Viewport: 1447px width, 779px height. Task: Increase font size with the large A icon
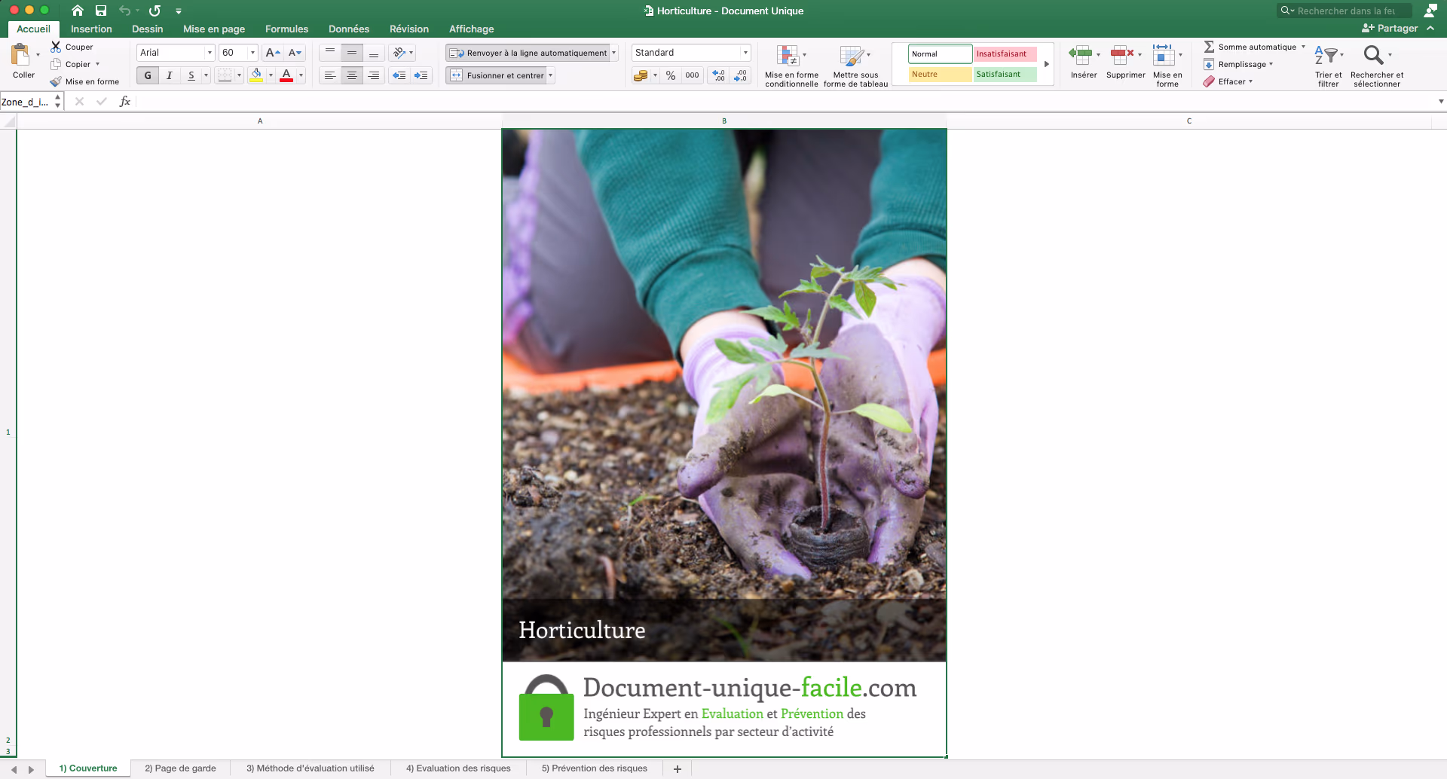click(x=273, y=53)
